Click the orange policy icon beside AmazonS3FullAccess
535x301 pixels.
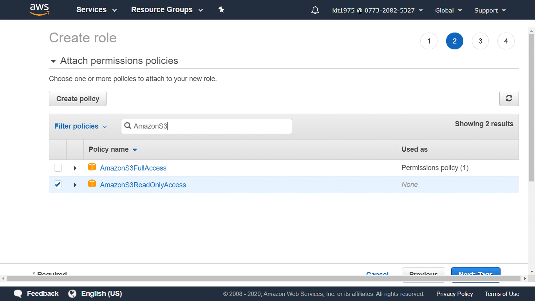[x=92, y=167]
